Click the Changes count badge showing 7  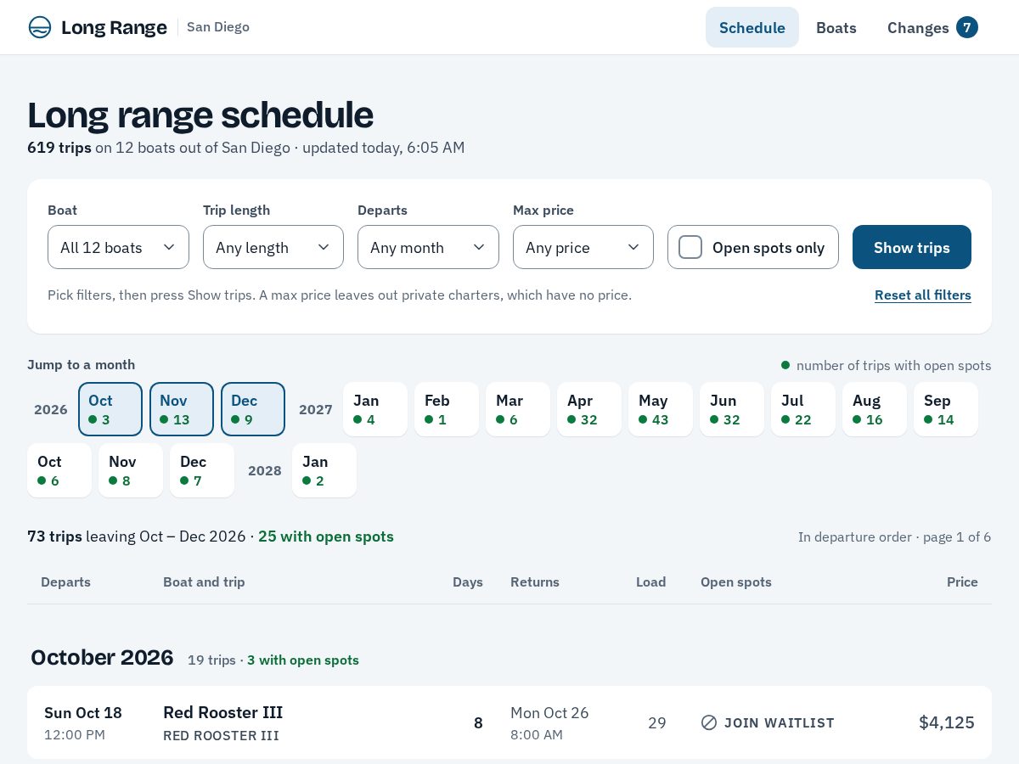click(x=967, y=27)
